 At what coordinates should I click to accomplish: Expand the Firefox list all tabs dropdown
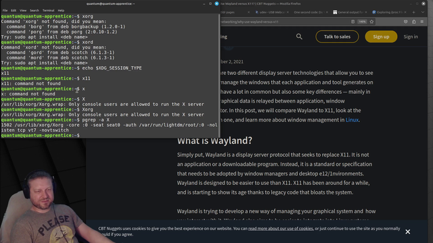click(423, 12)
